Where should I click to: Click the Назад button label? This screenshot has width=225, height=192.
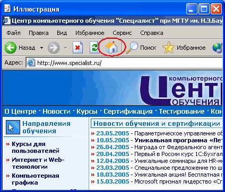coord(27,48)
